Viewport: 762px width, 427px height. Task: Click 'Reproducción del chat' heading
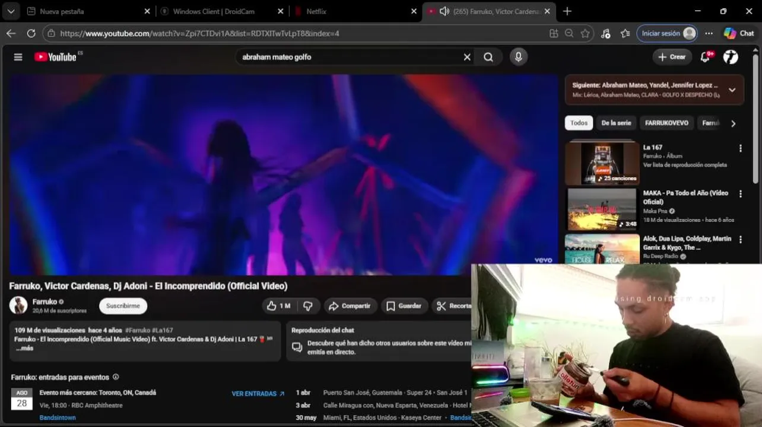click(x=323, y=330)
